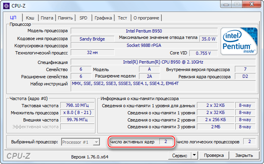Click the 99.76 МГц external frequency value
Image resolution: width=264 pixels, height=164 pixels.
pyautogui.click(x=77, y=120)
